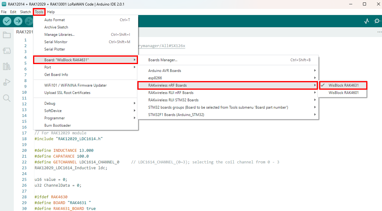Click the Arduino IDE title bar logo
This screenshot has height=211, width=382.
point(4,4)
